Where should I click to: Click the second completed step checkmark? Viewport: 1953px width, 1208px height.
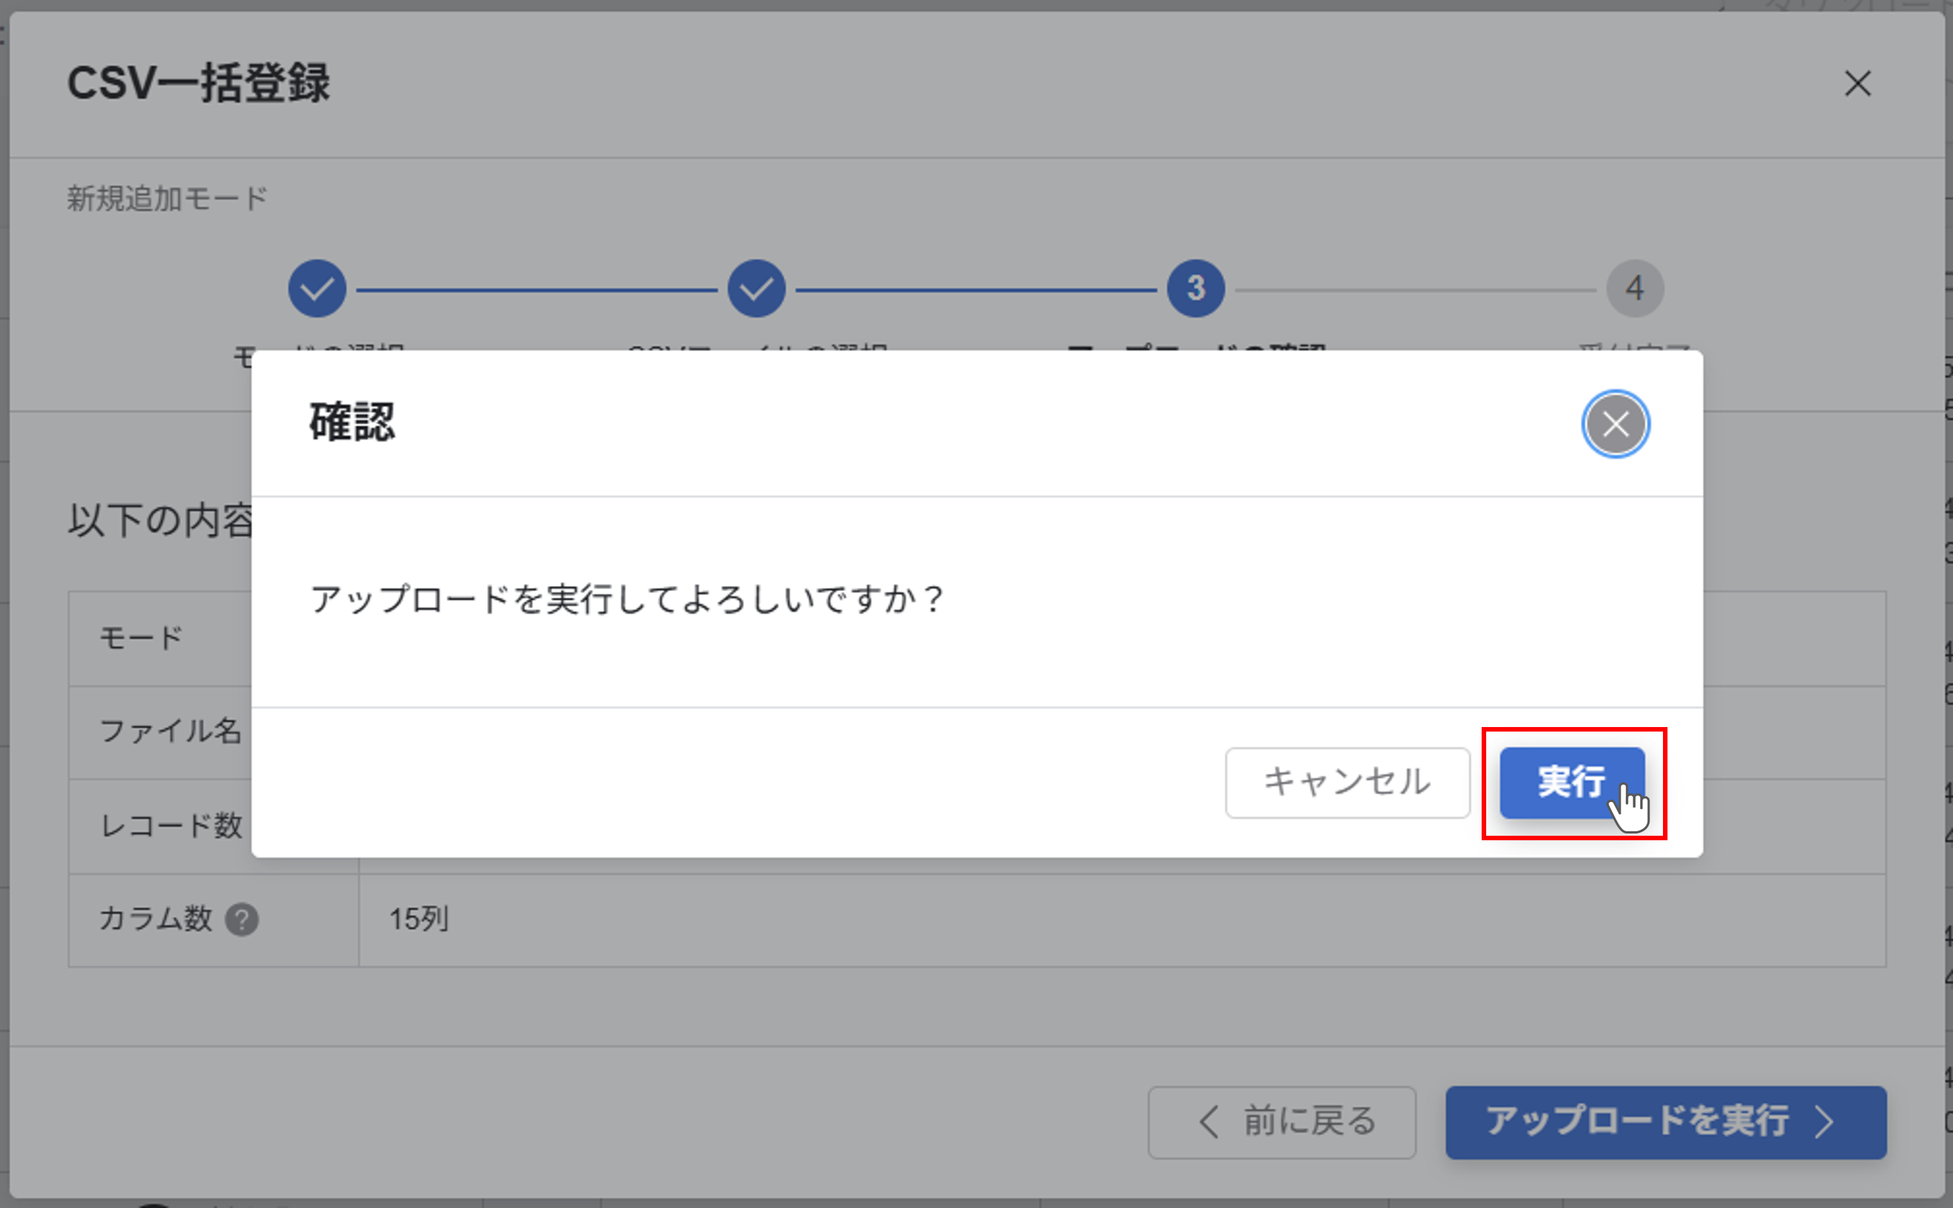756,288
